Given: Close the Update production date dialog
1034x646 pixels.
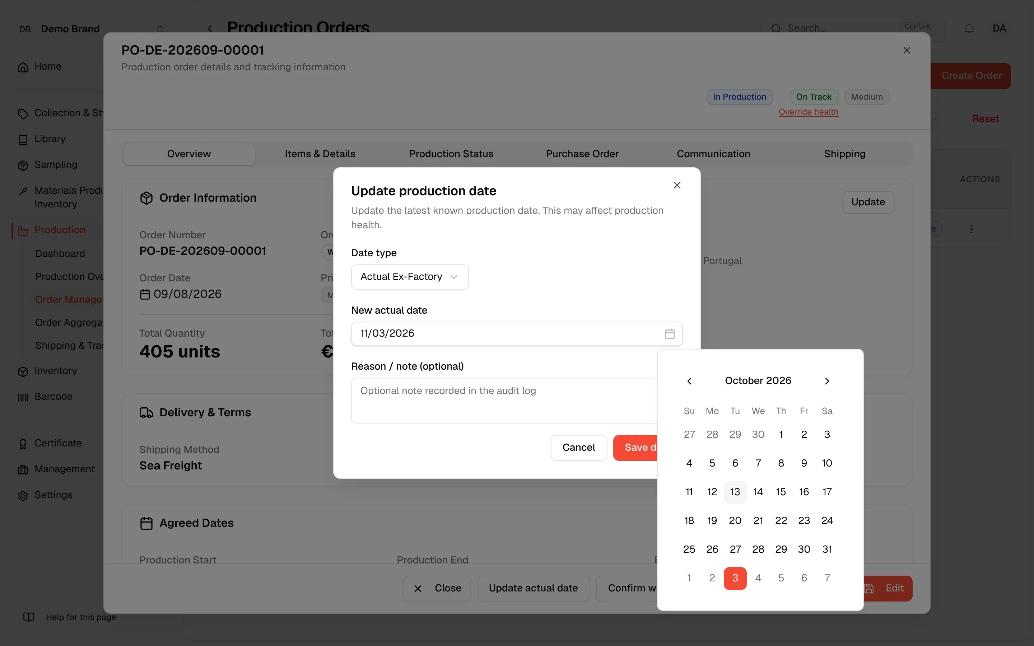Looking at the screenshot, I should point(677,185).
